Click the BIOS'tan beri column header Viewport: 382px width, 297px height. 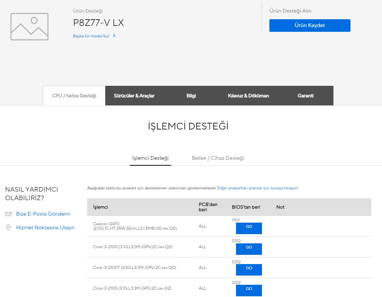[x=246, y=207]
